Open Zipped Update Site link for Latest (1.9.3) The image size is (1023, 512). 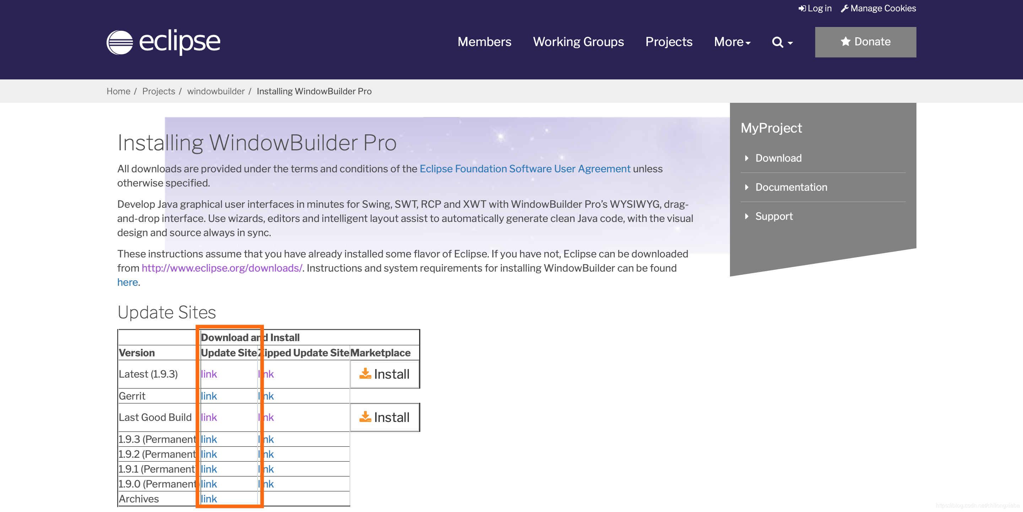[266, 374]
